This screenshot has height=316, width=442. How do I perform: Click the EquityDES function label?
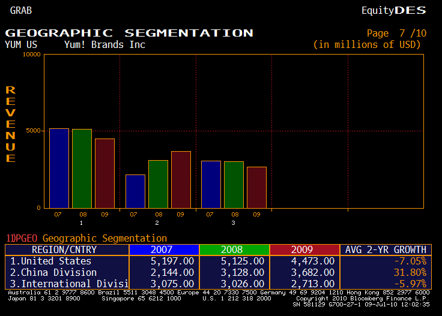(393, 10)
